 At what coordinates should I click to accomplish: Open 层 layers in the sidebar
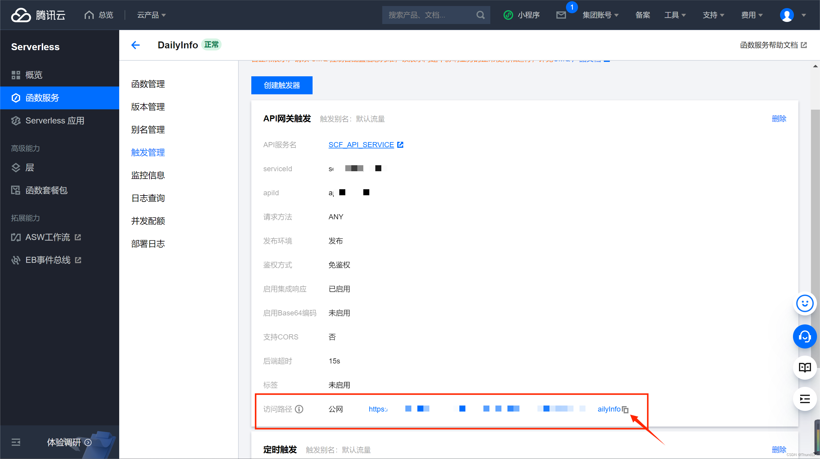coord(59,168)
